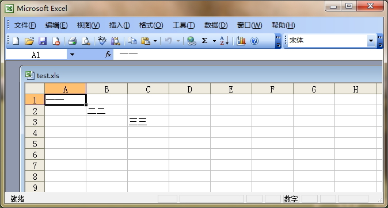Open the Name Box dropdown arrow
The height and width of the screenshot is (208, 388).
point(72,55)
